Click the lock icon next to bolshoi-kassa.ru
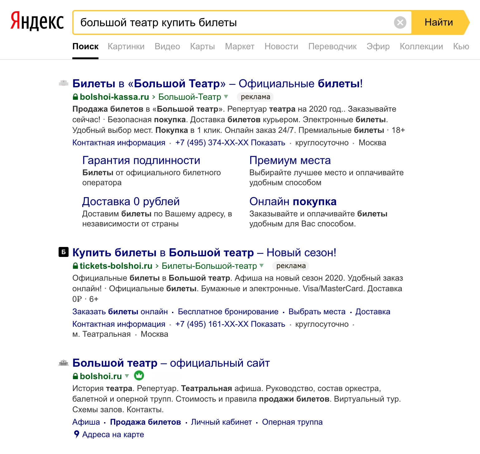This screenshot has width=480, height=454. pyautogui.click(x=75, y=97)
